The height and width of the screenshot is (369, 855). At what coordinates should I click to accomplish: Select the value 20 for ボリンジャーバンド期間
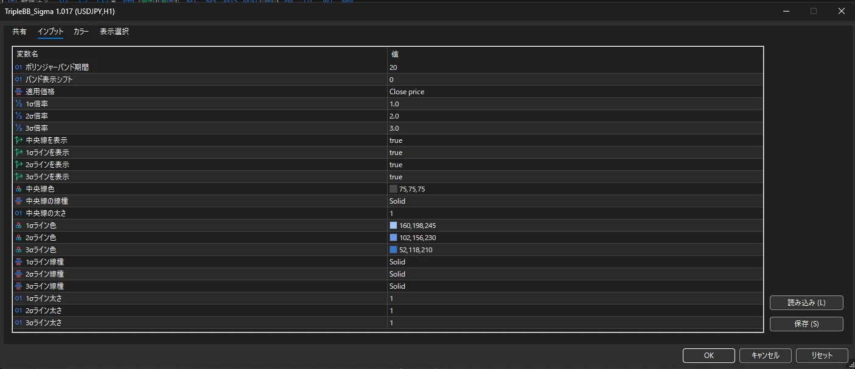(x=393, y=67)
